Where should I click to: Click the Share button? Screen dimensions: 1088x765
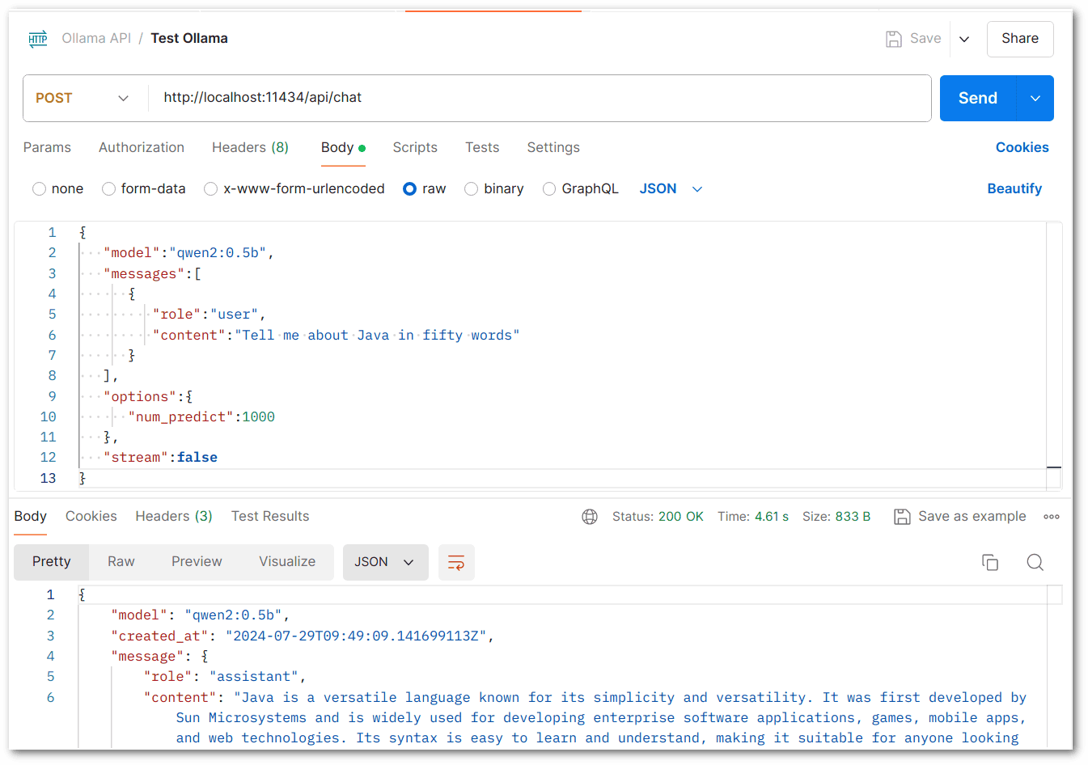1020,39
